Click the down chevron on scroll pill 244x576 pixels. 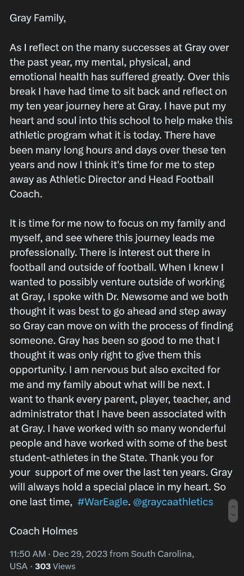233,515
